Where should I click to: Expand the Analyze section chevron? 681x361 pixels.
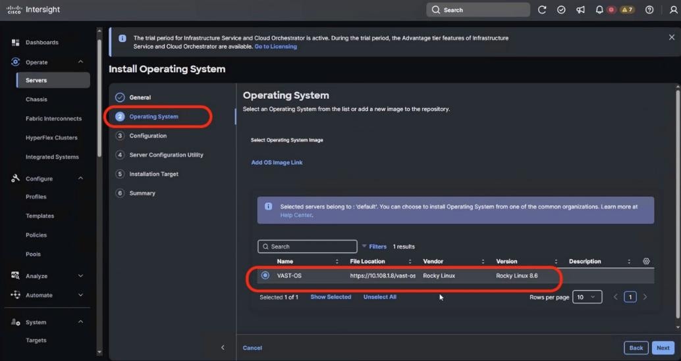pyautogui.click(x=81, y=276)
